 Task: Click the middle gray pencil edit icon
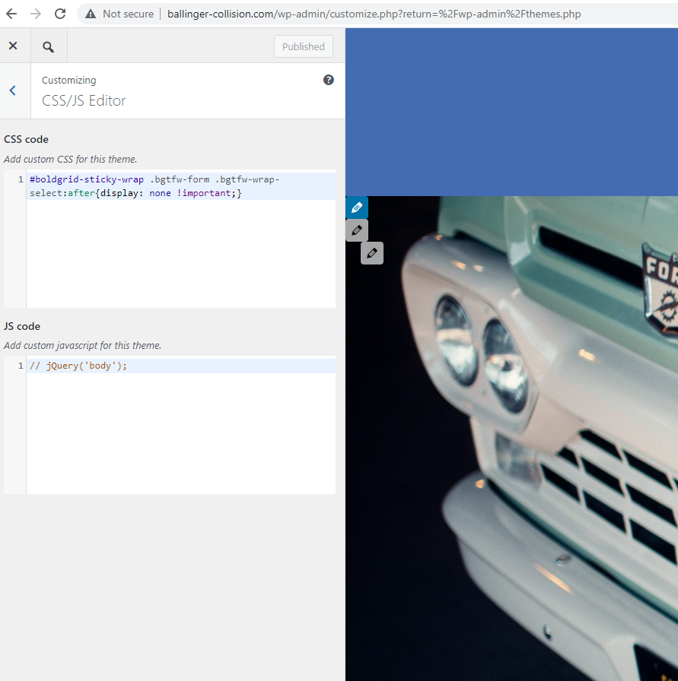[x=357, y=230]
